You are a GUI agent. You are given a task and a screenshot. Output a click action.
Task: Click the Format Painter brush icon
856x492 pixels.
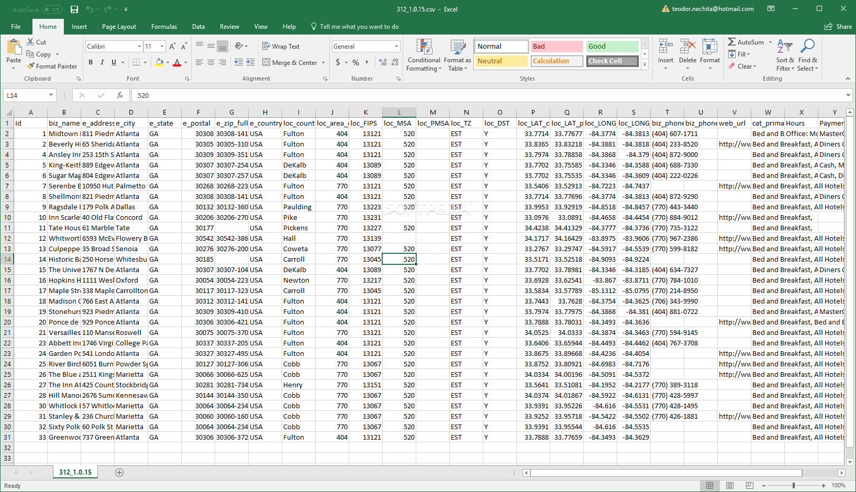31,66
